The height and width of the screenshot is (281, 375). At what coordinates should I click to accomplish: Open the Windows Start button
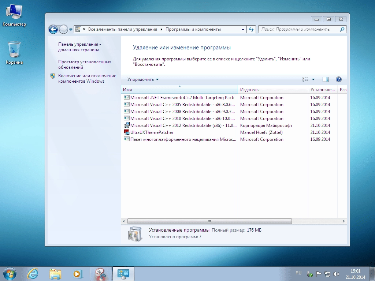10,274
